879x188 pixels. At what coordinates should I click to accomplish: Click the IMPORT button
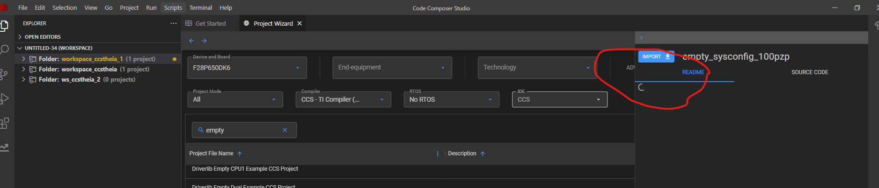tap(656, 56)
